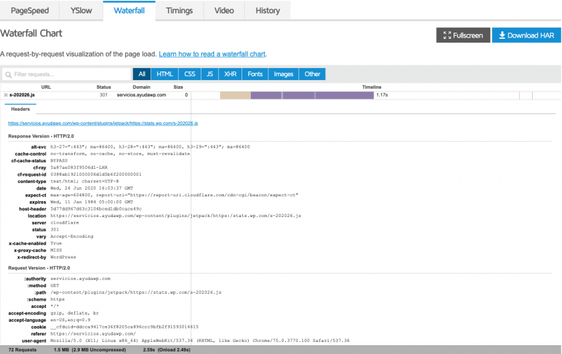562x354 pixels.
Task: Filter requests by Other
Action: pos(312,74)
